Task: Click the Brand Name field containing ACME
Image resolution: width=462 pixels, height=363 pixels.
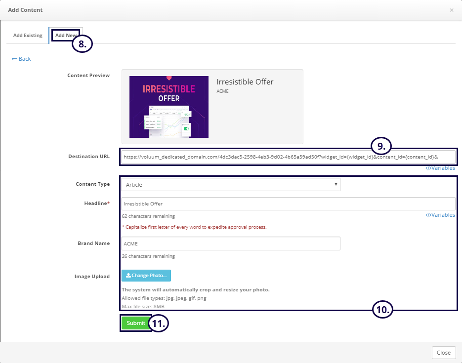Action: [230, 243]
